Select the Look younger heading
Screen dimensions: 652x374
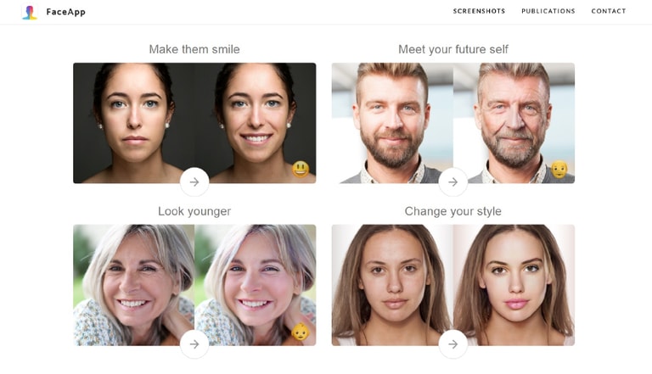[194, 211]
